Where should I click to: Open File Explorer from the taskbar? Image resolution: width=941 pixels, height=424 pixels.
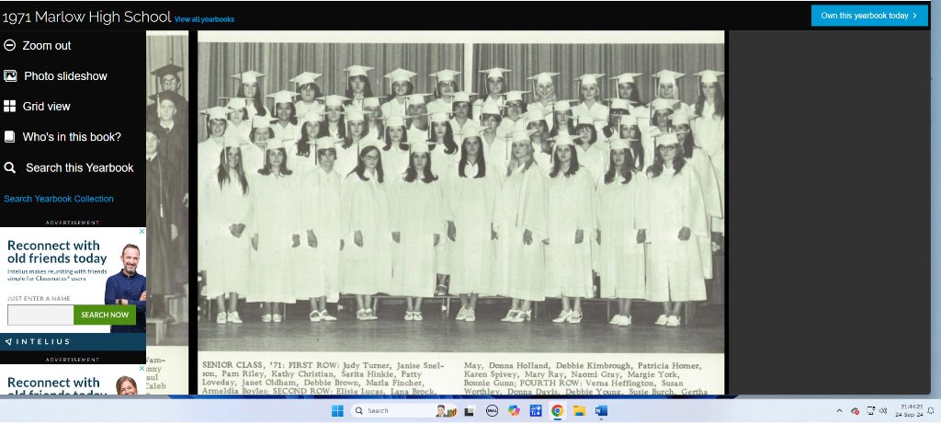[x=579, y=410]
